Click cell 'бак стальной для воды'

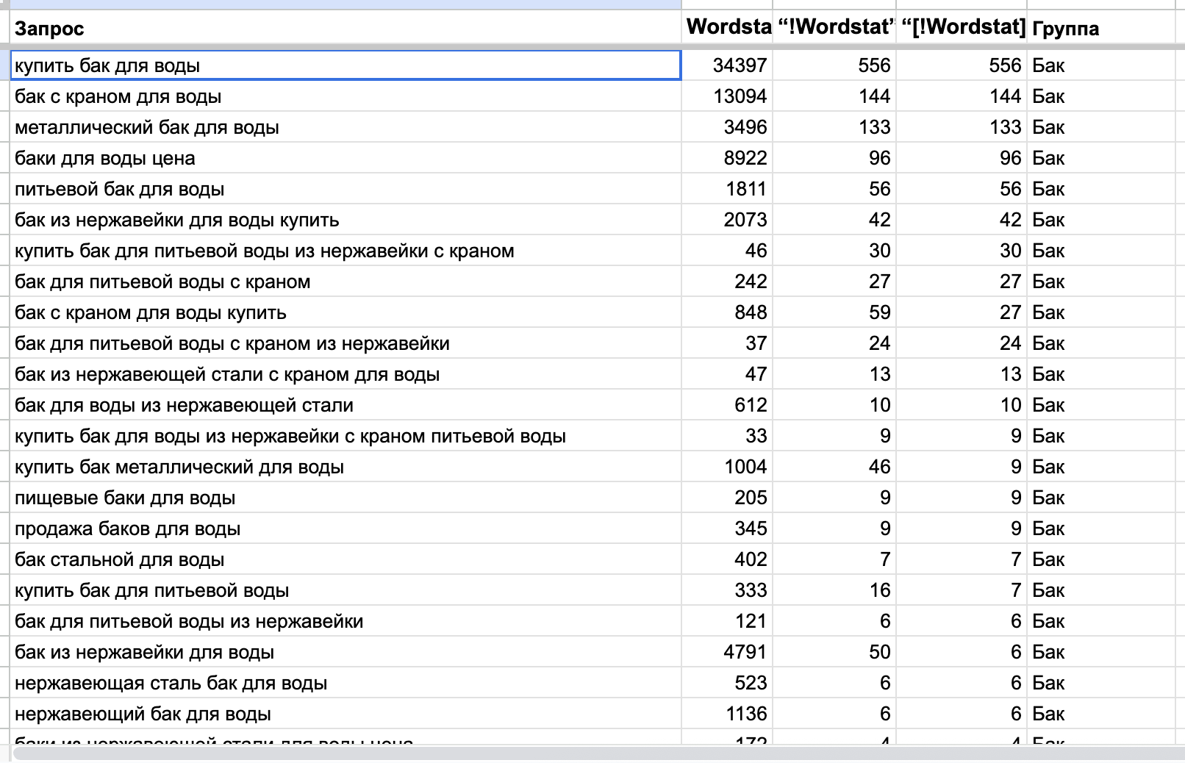346,559
